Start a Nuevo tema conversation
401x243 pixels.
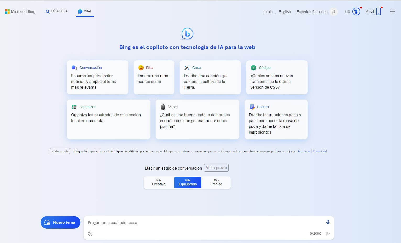pyautogui.click(x=61, y=222)
